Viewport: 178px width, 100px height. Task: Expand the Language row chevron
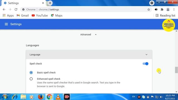[147, 55]
